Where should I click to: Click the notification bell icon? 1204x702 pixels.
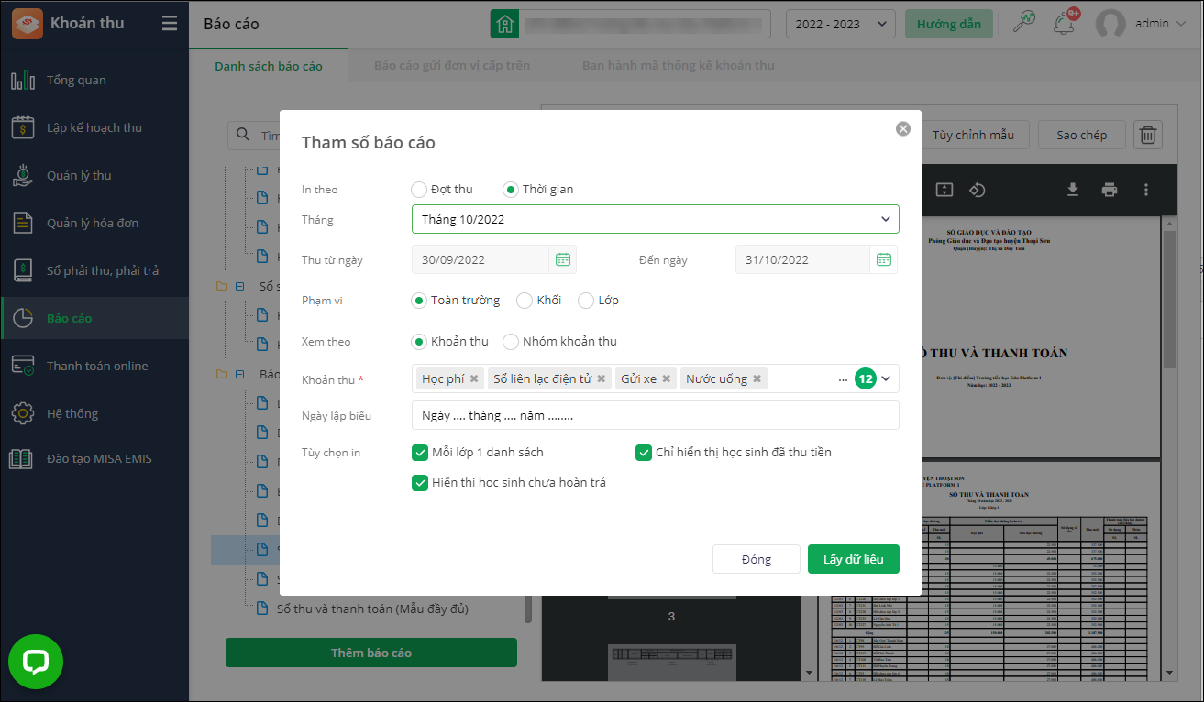1064,24
